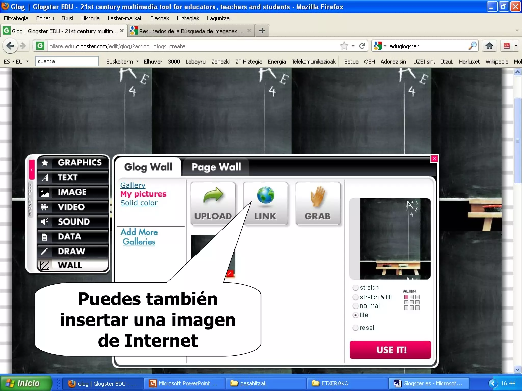Open the IMAGE tool in magnet toolbar
522x391 pixels.
[x=73, y=192]
